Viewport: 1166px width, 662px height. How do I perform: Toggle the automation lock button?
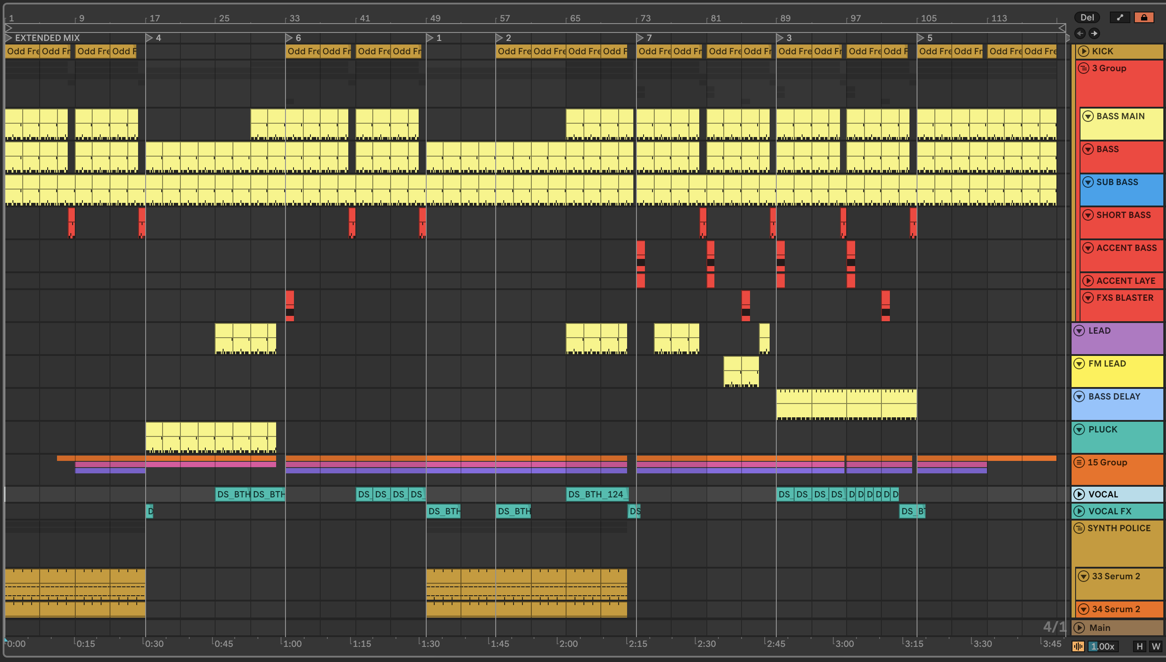coord(1144,17)
